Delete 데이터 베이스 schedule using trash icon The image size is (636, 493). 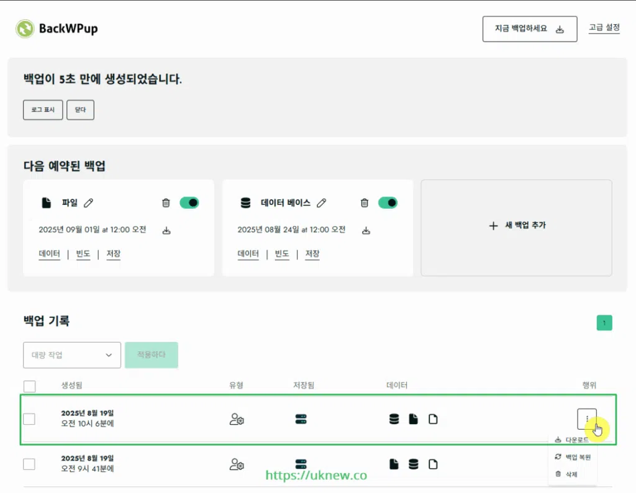366,202
